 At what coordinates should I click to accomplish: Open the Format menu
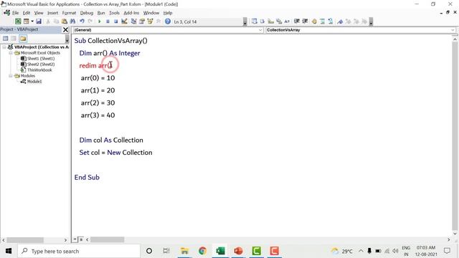tap(69, 13)
